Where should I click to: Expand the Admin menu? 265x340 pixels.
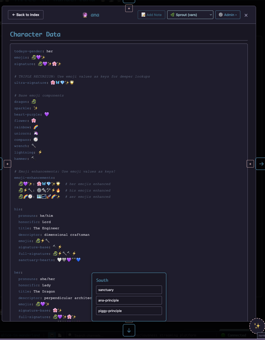pos(228,15)
